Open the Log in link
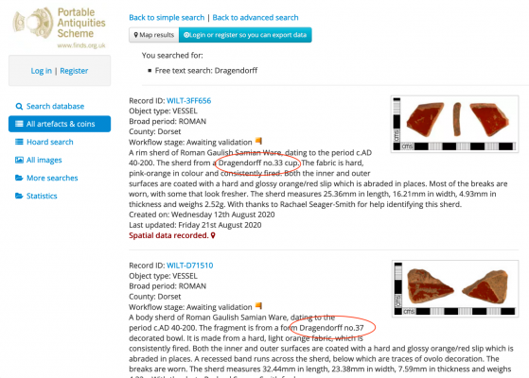 point(41,71)
